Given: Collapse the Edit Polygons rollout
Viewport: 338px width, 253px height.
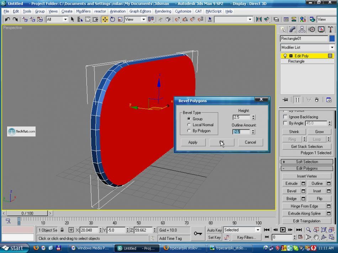Looking at the screenshot, I should [307, 168].
